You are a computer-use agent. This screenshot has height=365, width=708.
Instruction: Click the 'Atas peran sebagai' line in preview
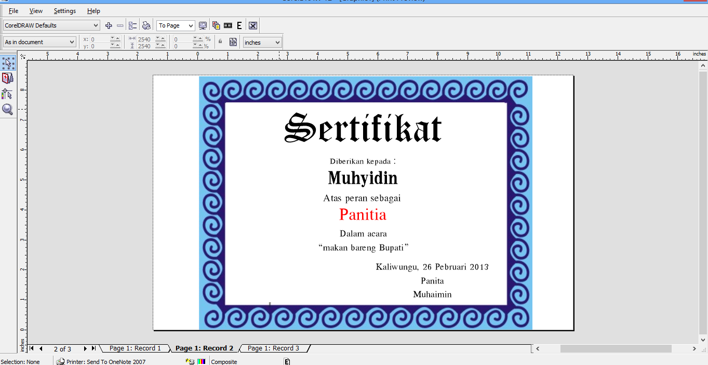(x=362, y=198)
